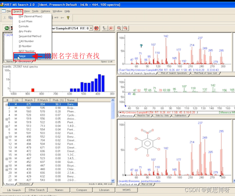Click the red histogram bar near 900
This screenshot has height=196, width=235.
[x=33, y=90]
